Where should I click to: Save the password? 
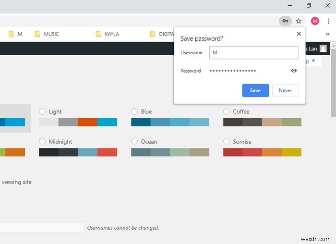coord(255,90)
